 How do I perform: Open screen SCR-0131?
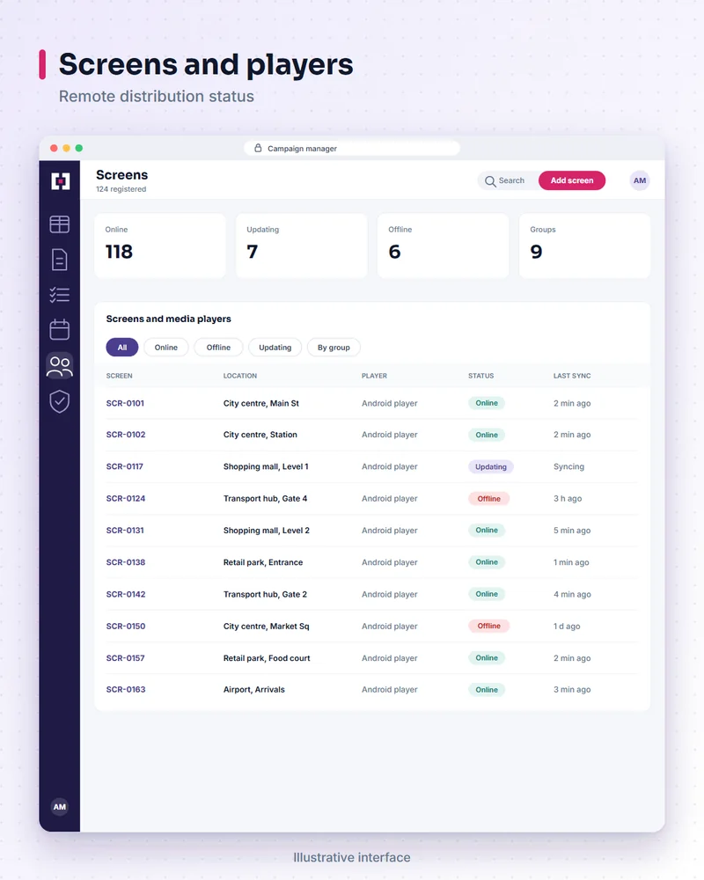pos(125,531)
